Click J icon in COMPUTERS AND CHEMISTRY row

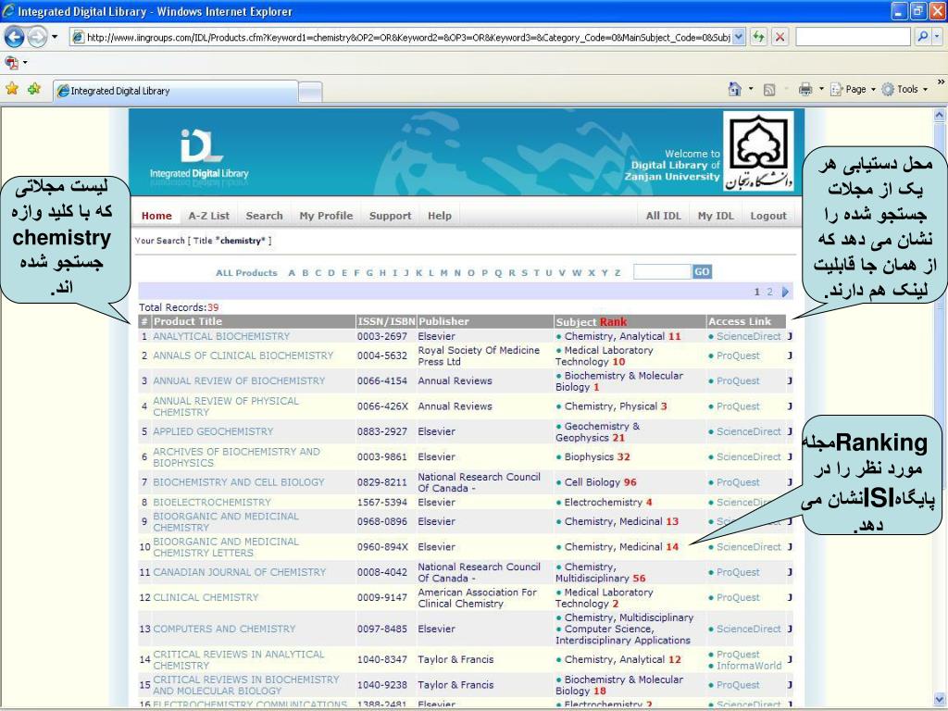pos(790,629)
